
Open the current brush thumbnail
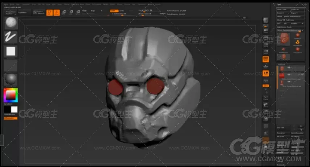(11, 23)
